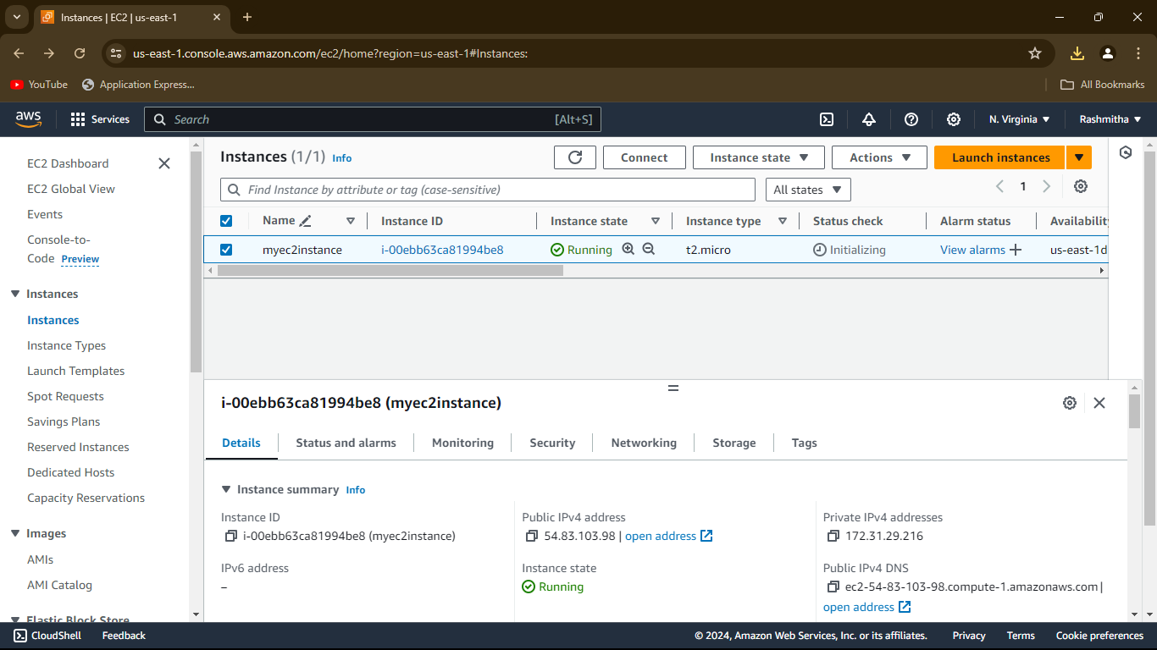Copy the instance ID in summary

[x=230, y=536]
